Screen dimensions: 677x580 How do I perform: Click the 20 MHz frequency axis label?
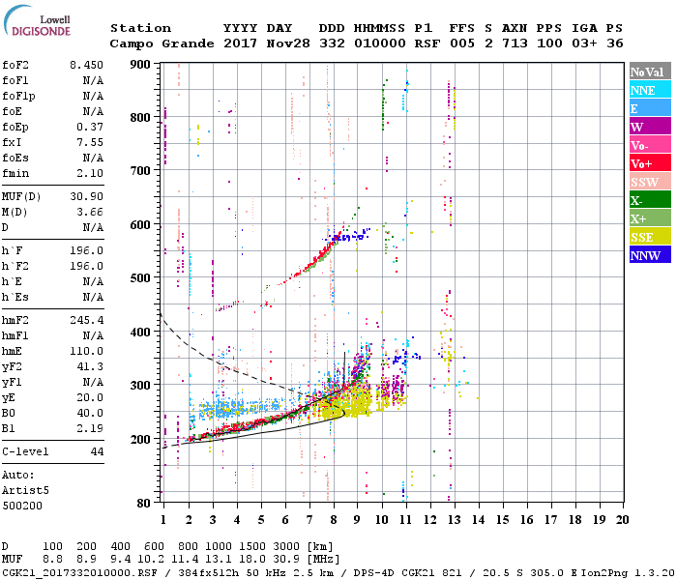point(622,520)
